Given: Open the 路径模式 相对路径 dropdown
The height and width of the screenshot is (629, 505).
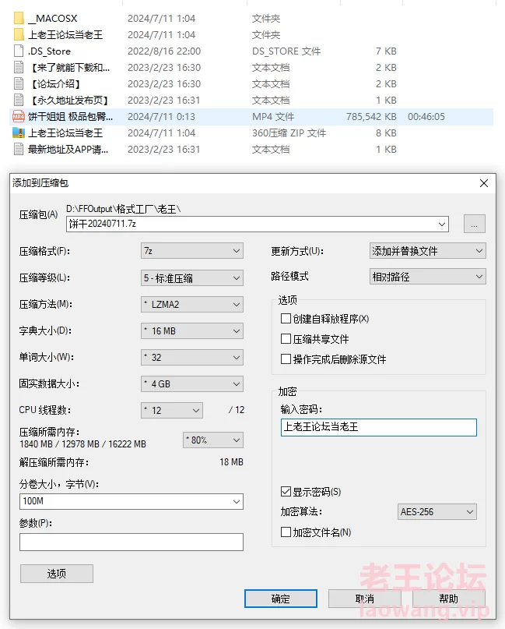Looking at the screenshot, I should point(428,277).
